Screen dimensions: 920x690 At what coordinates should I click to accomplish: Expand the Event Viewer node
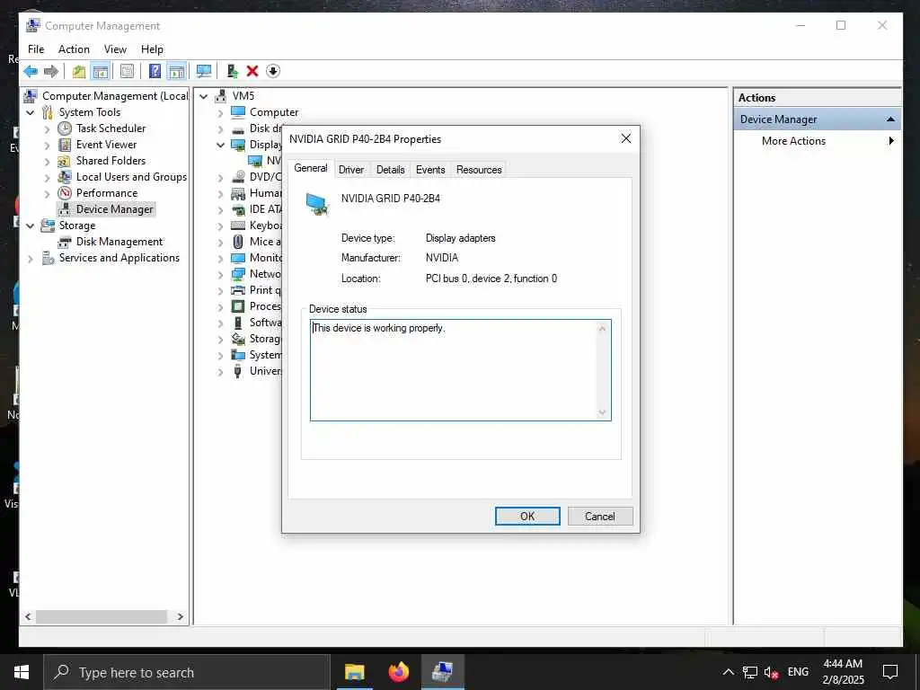47,145
